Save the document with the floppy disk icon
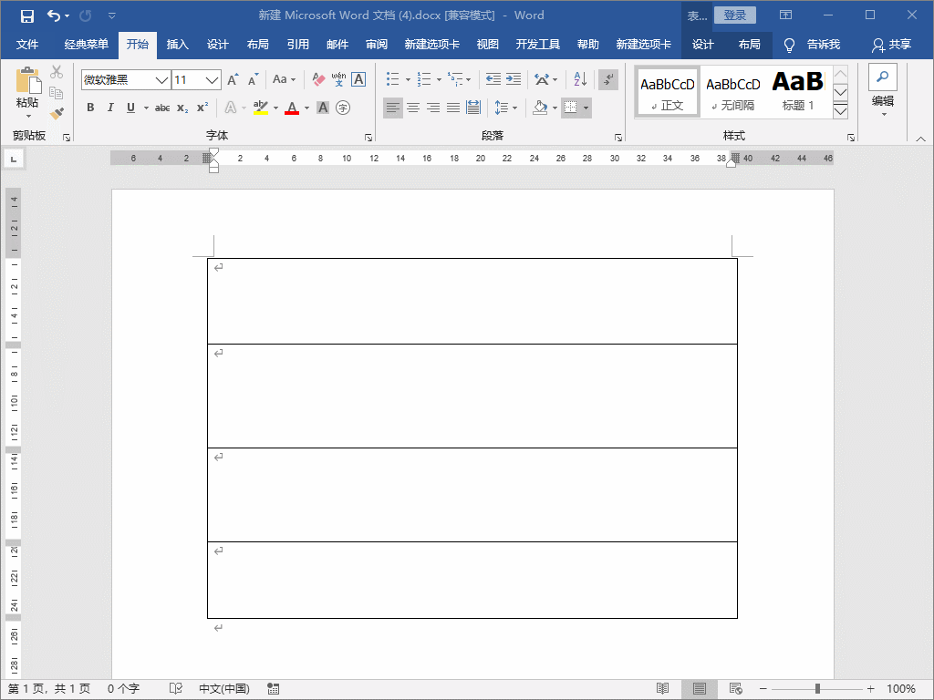This screenshot has height=700, width=934. [27, 16]
